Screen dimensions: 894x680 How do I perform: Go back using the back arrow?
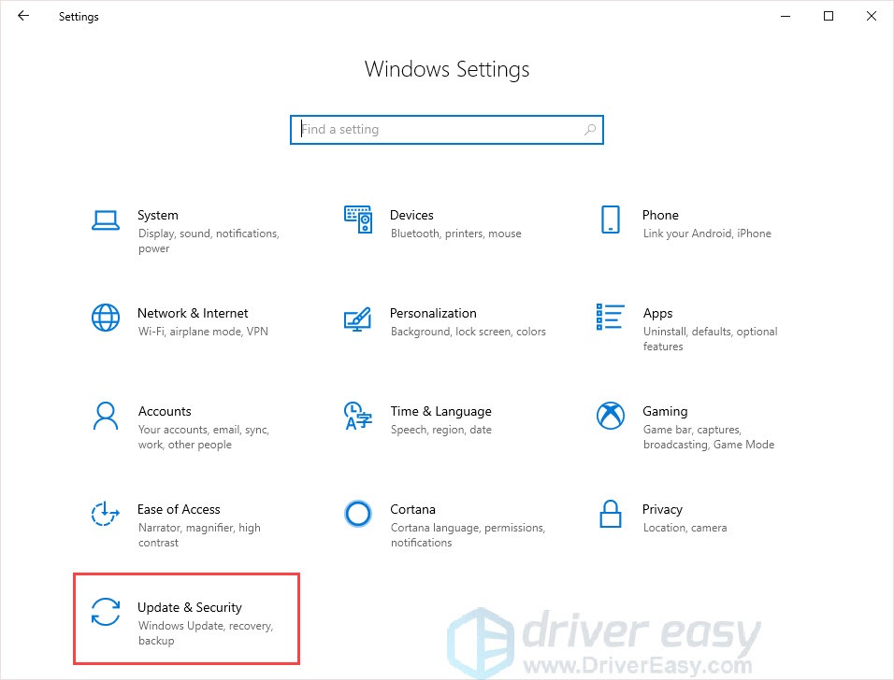[23, 16]
